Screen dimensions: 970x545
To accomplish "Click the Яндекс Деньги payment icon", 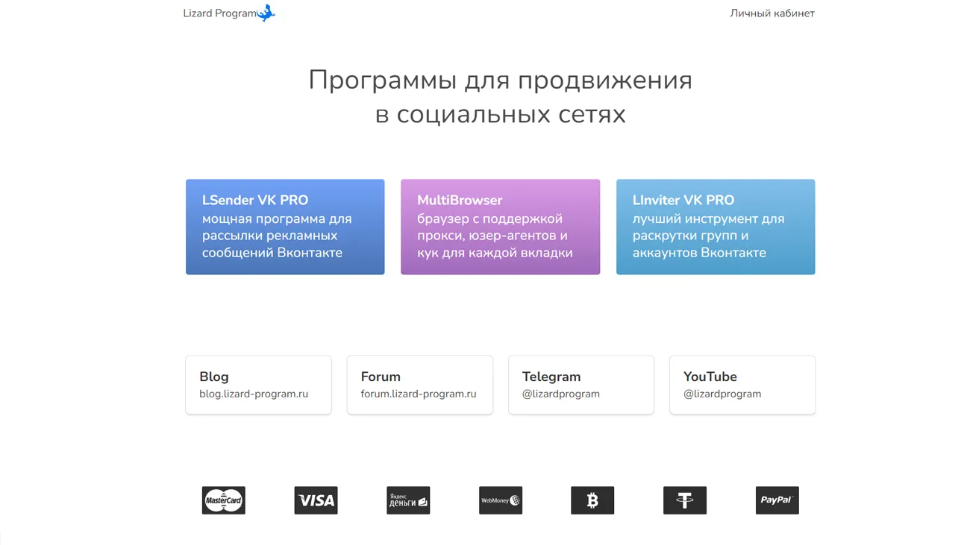I will pos(408,500).
